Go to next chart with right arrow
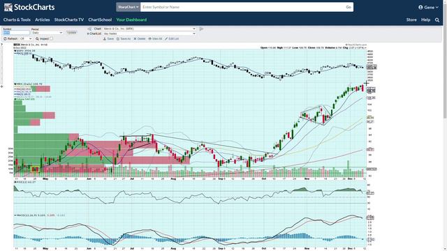This screenshot has width=447, height=251. pos(201,29)
